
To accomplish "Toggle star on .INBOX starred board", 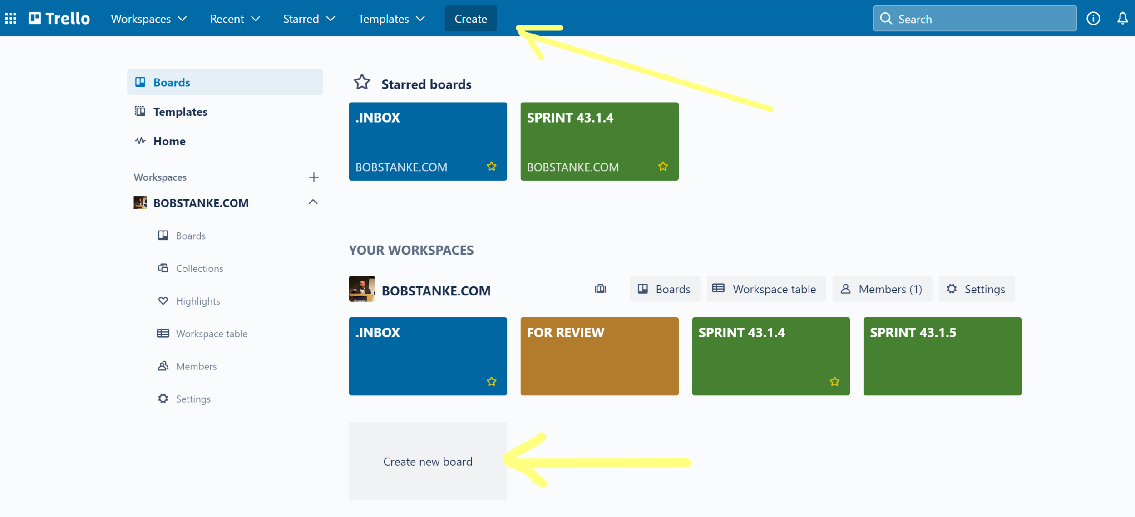I will (491, 167).
